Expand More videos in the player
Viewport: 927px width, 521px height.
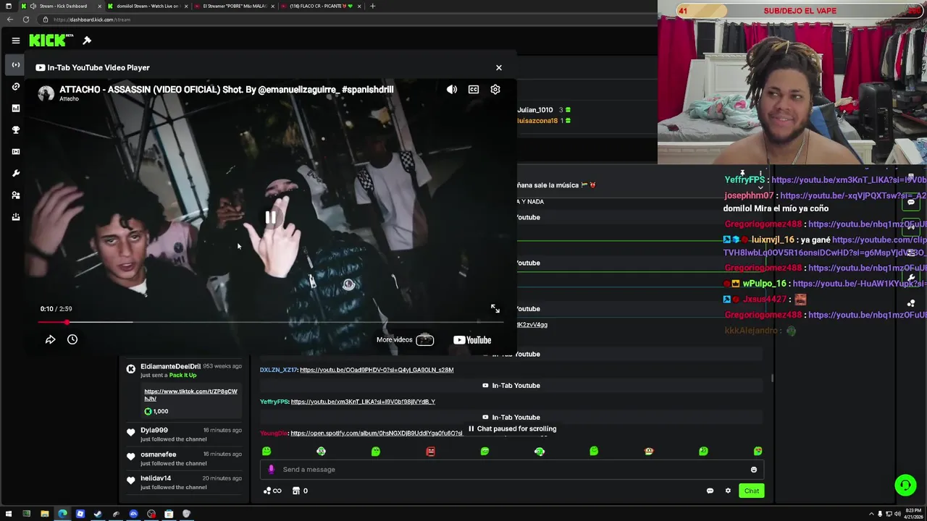pyautogui.click(x=405, y=340)
